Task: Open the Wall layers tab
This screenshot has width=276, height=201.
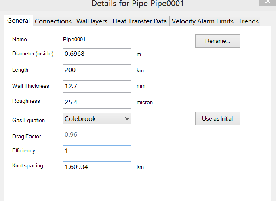Action: pos(92,21)
